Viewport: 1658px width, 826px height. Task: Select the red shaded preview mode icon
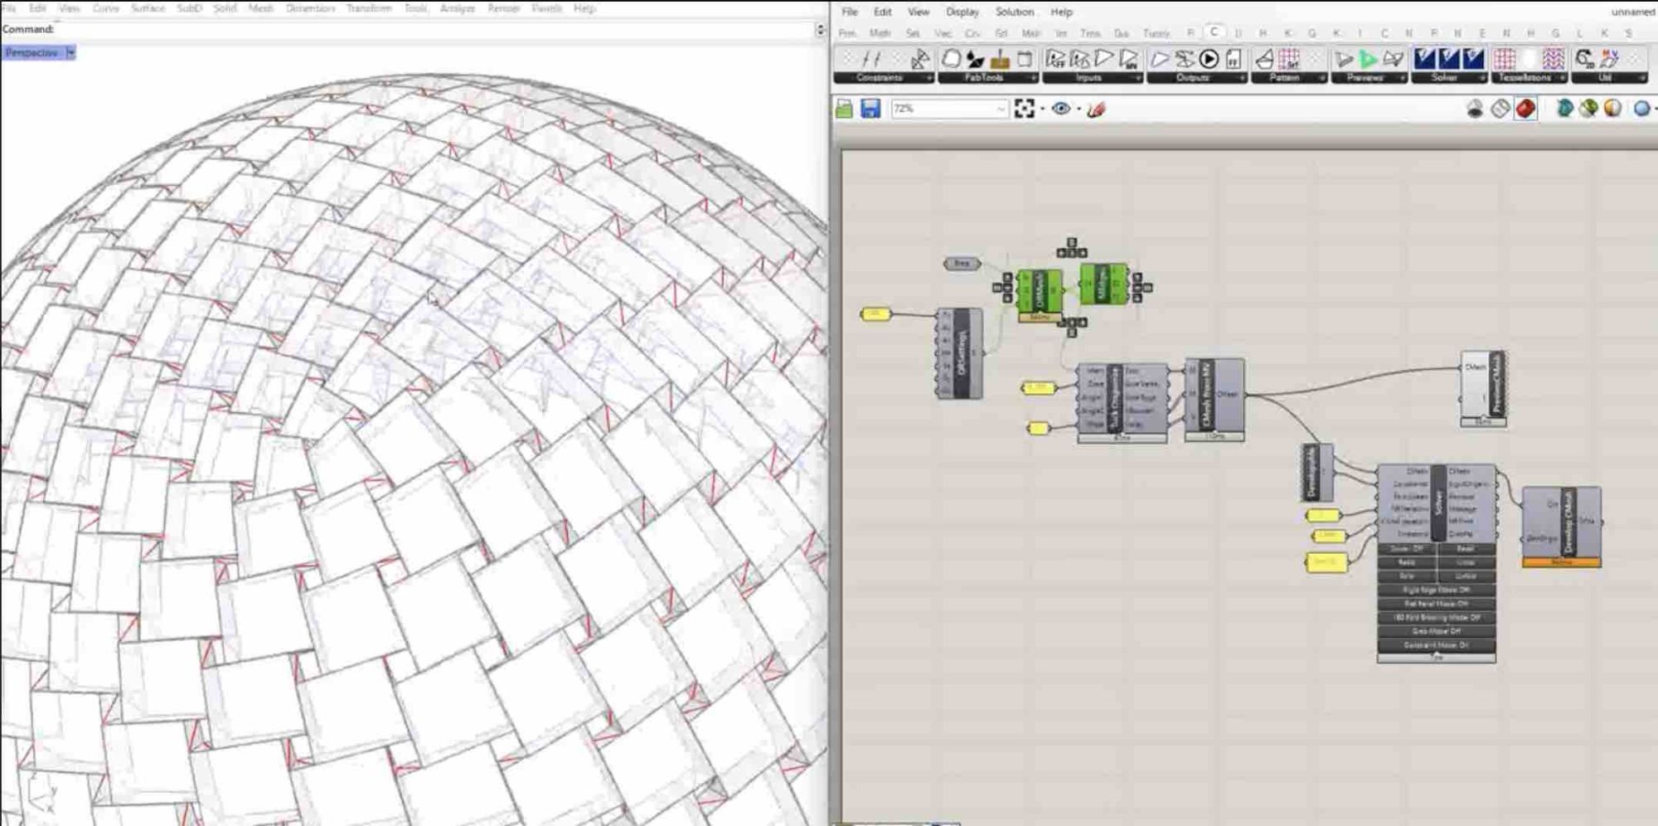(x=1525, y=109)
